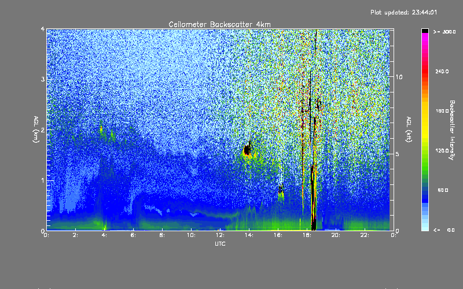Click the "Plot updated: 23:44:01" timestamp

pyautogui.click(x=403, y=12)
